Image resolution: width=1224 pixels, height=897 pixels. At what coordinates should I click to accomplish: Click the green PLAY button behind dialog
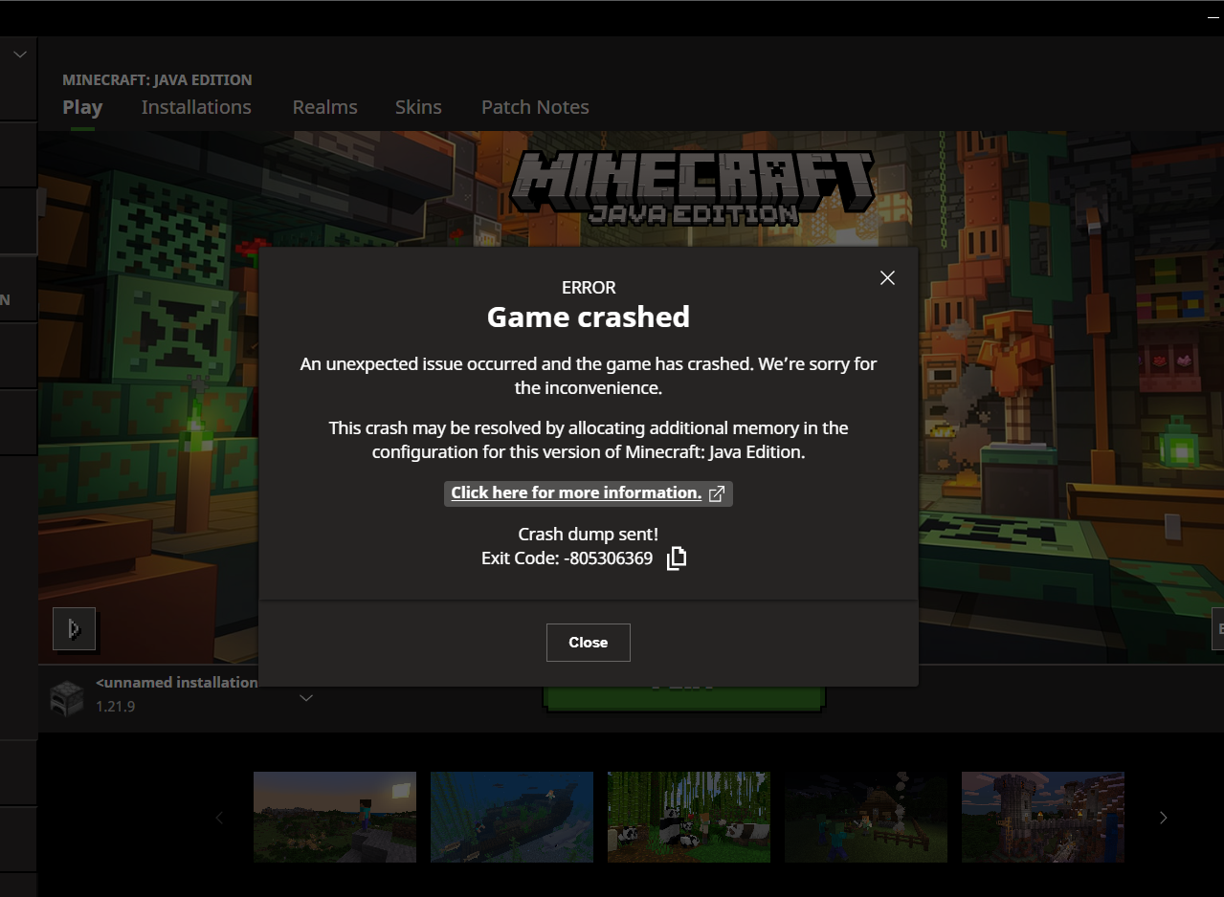[683, 698]
